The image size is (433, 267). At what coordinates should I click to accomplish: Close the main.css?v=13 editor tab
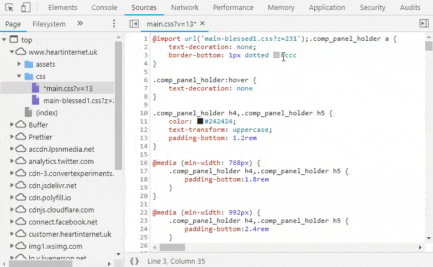coord(202,24)
